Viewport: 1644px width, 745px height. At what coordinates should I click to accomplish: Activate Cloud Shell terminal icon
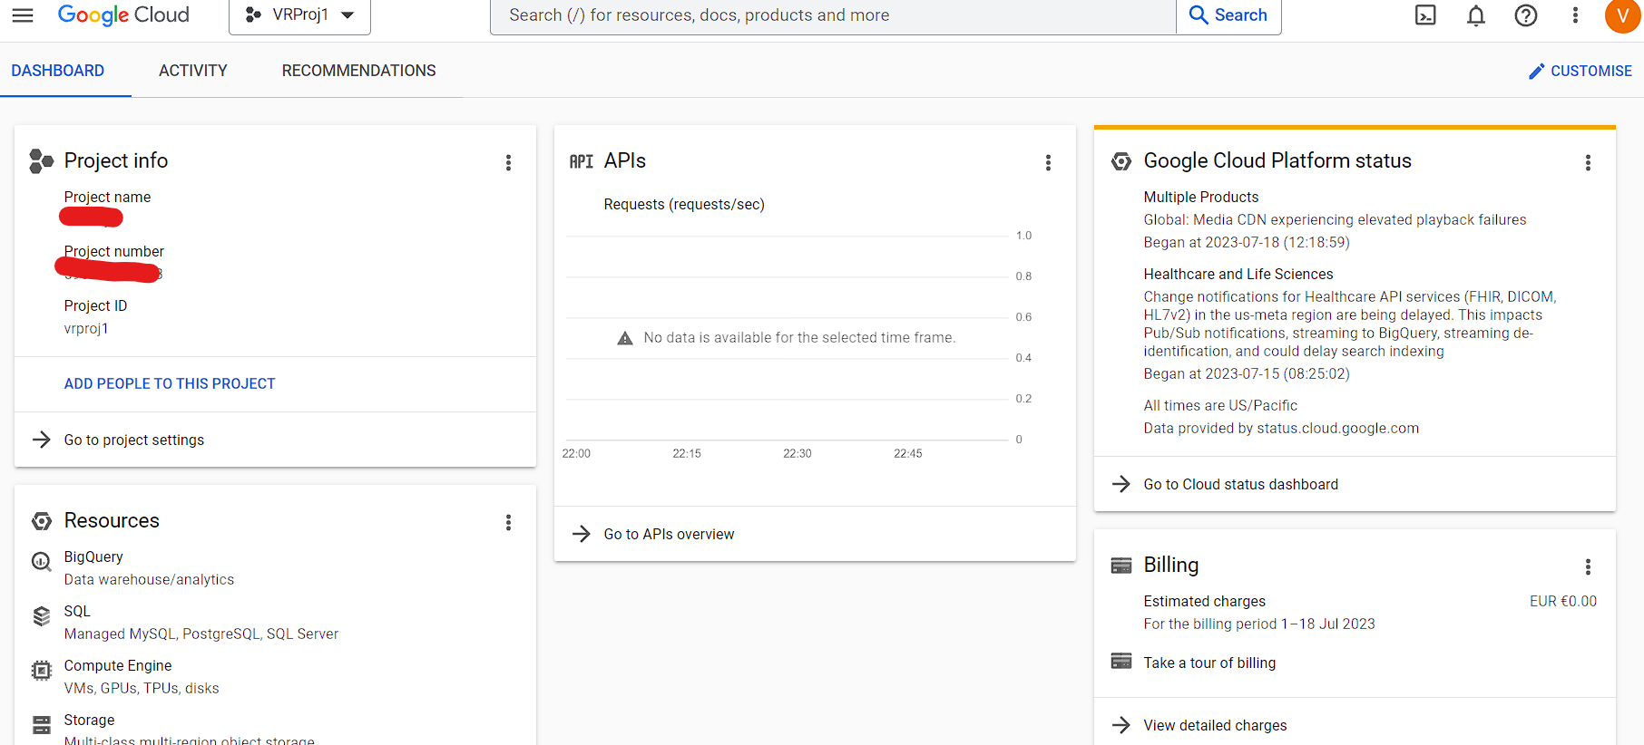pos(1425,15)
